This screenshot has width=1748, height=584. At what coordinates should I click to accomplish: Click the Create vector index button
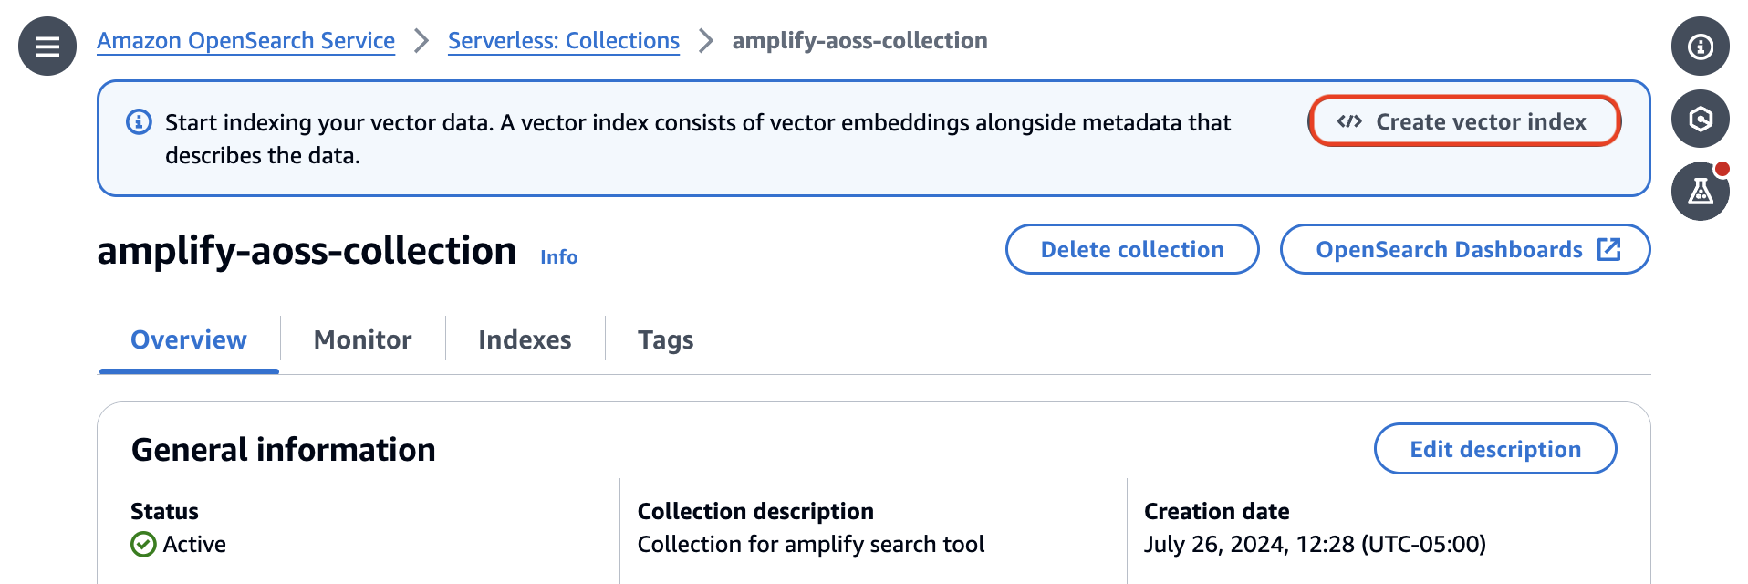pos(1463,120)
